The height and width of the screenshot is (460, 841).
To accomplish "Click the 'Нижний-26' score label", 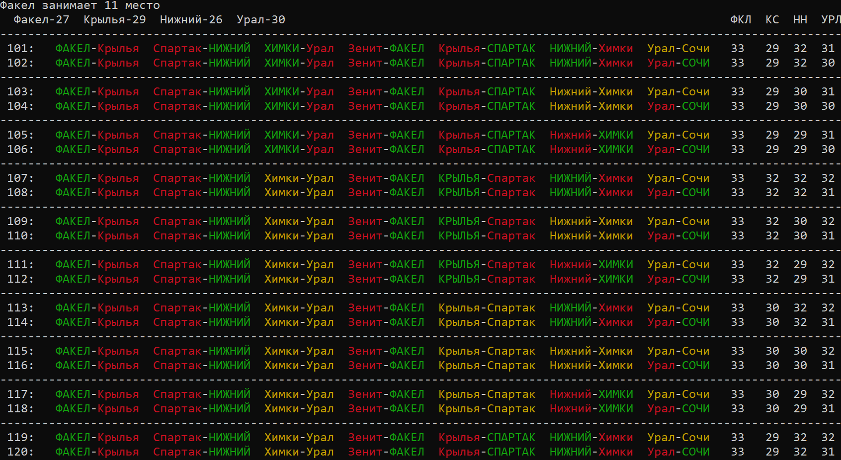I will (x=191, y=20).
